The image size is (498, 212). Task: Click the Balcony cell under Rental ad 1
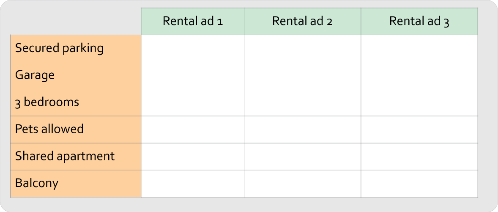[x=192, y=184]
